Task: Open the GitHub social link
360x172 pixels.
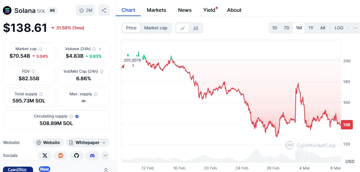Action: coord(76,156)
